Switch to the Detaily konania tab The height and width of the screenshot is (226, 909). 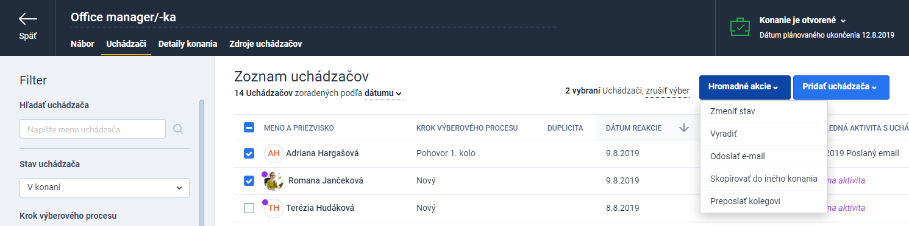coord(188,44)
